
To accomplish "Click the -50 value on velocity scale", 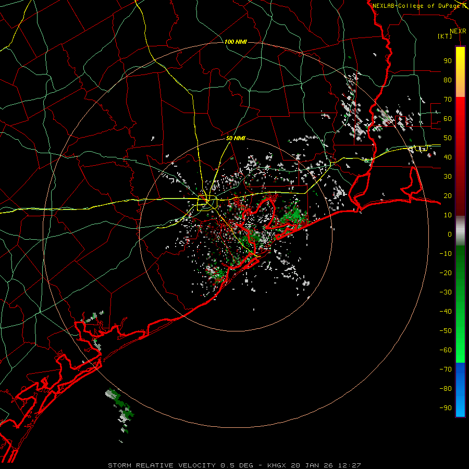I will tap(446, 331).
